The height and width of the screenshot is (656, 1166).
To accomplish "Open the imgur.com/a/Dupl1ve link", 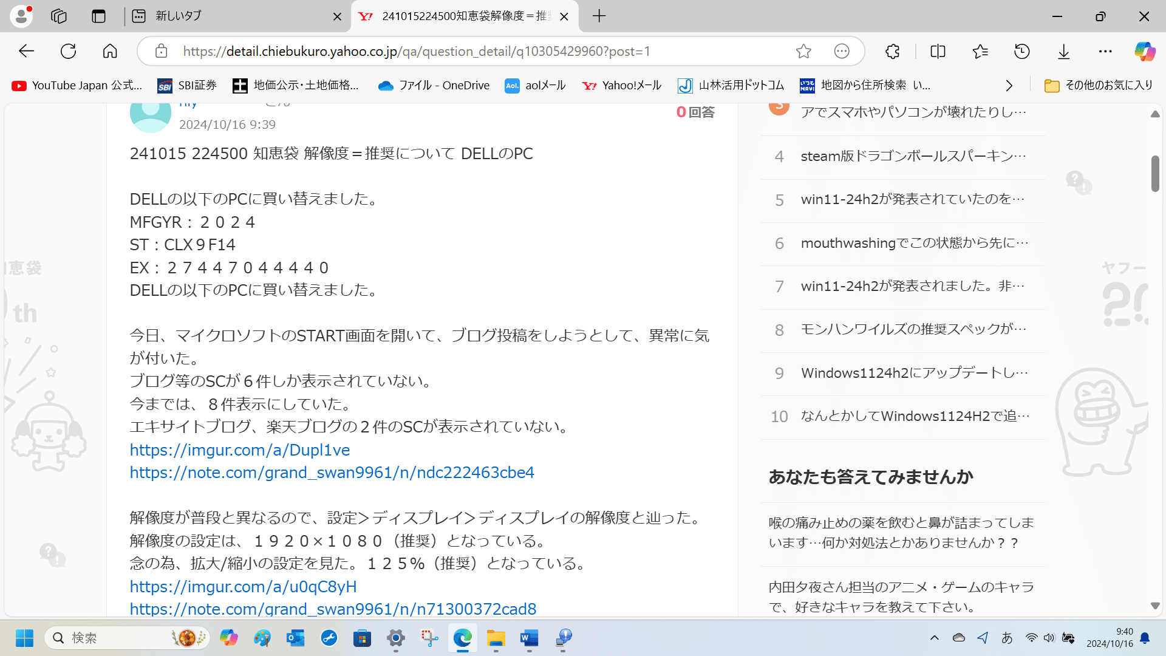I will coord(239,449).
